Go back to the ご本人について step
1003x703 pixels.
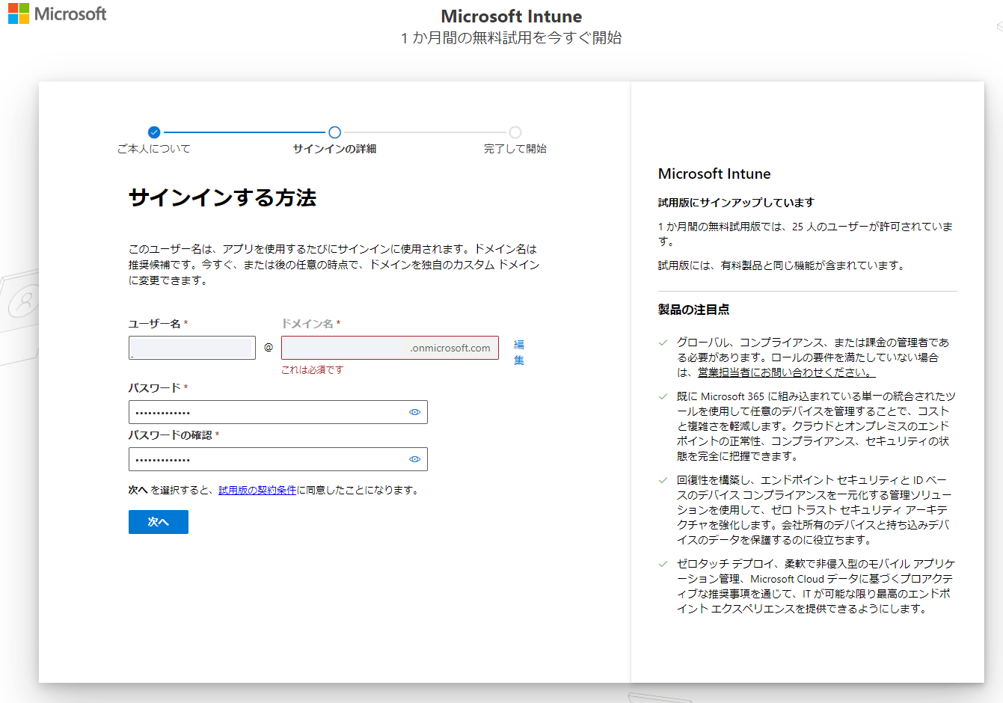(x=154, y=140)
